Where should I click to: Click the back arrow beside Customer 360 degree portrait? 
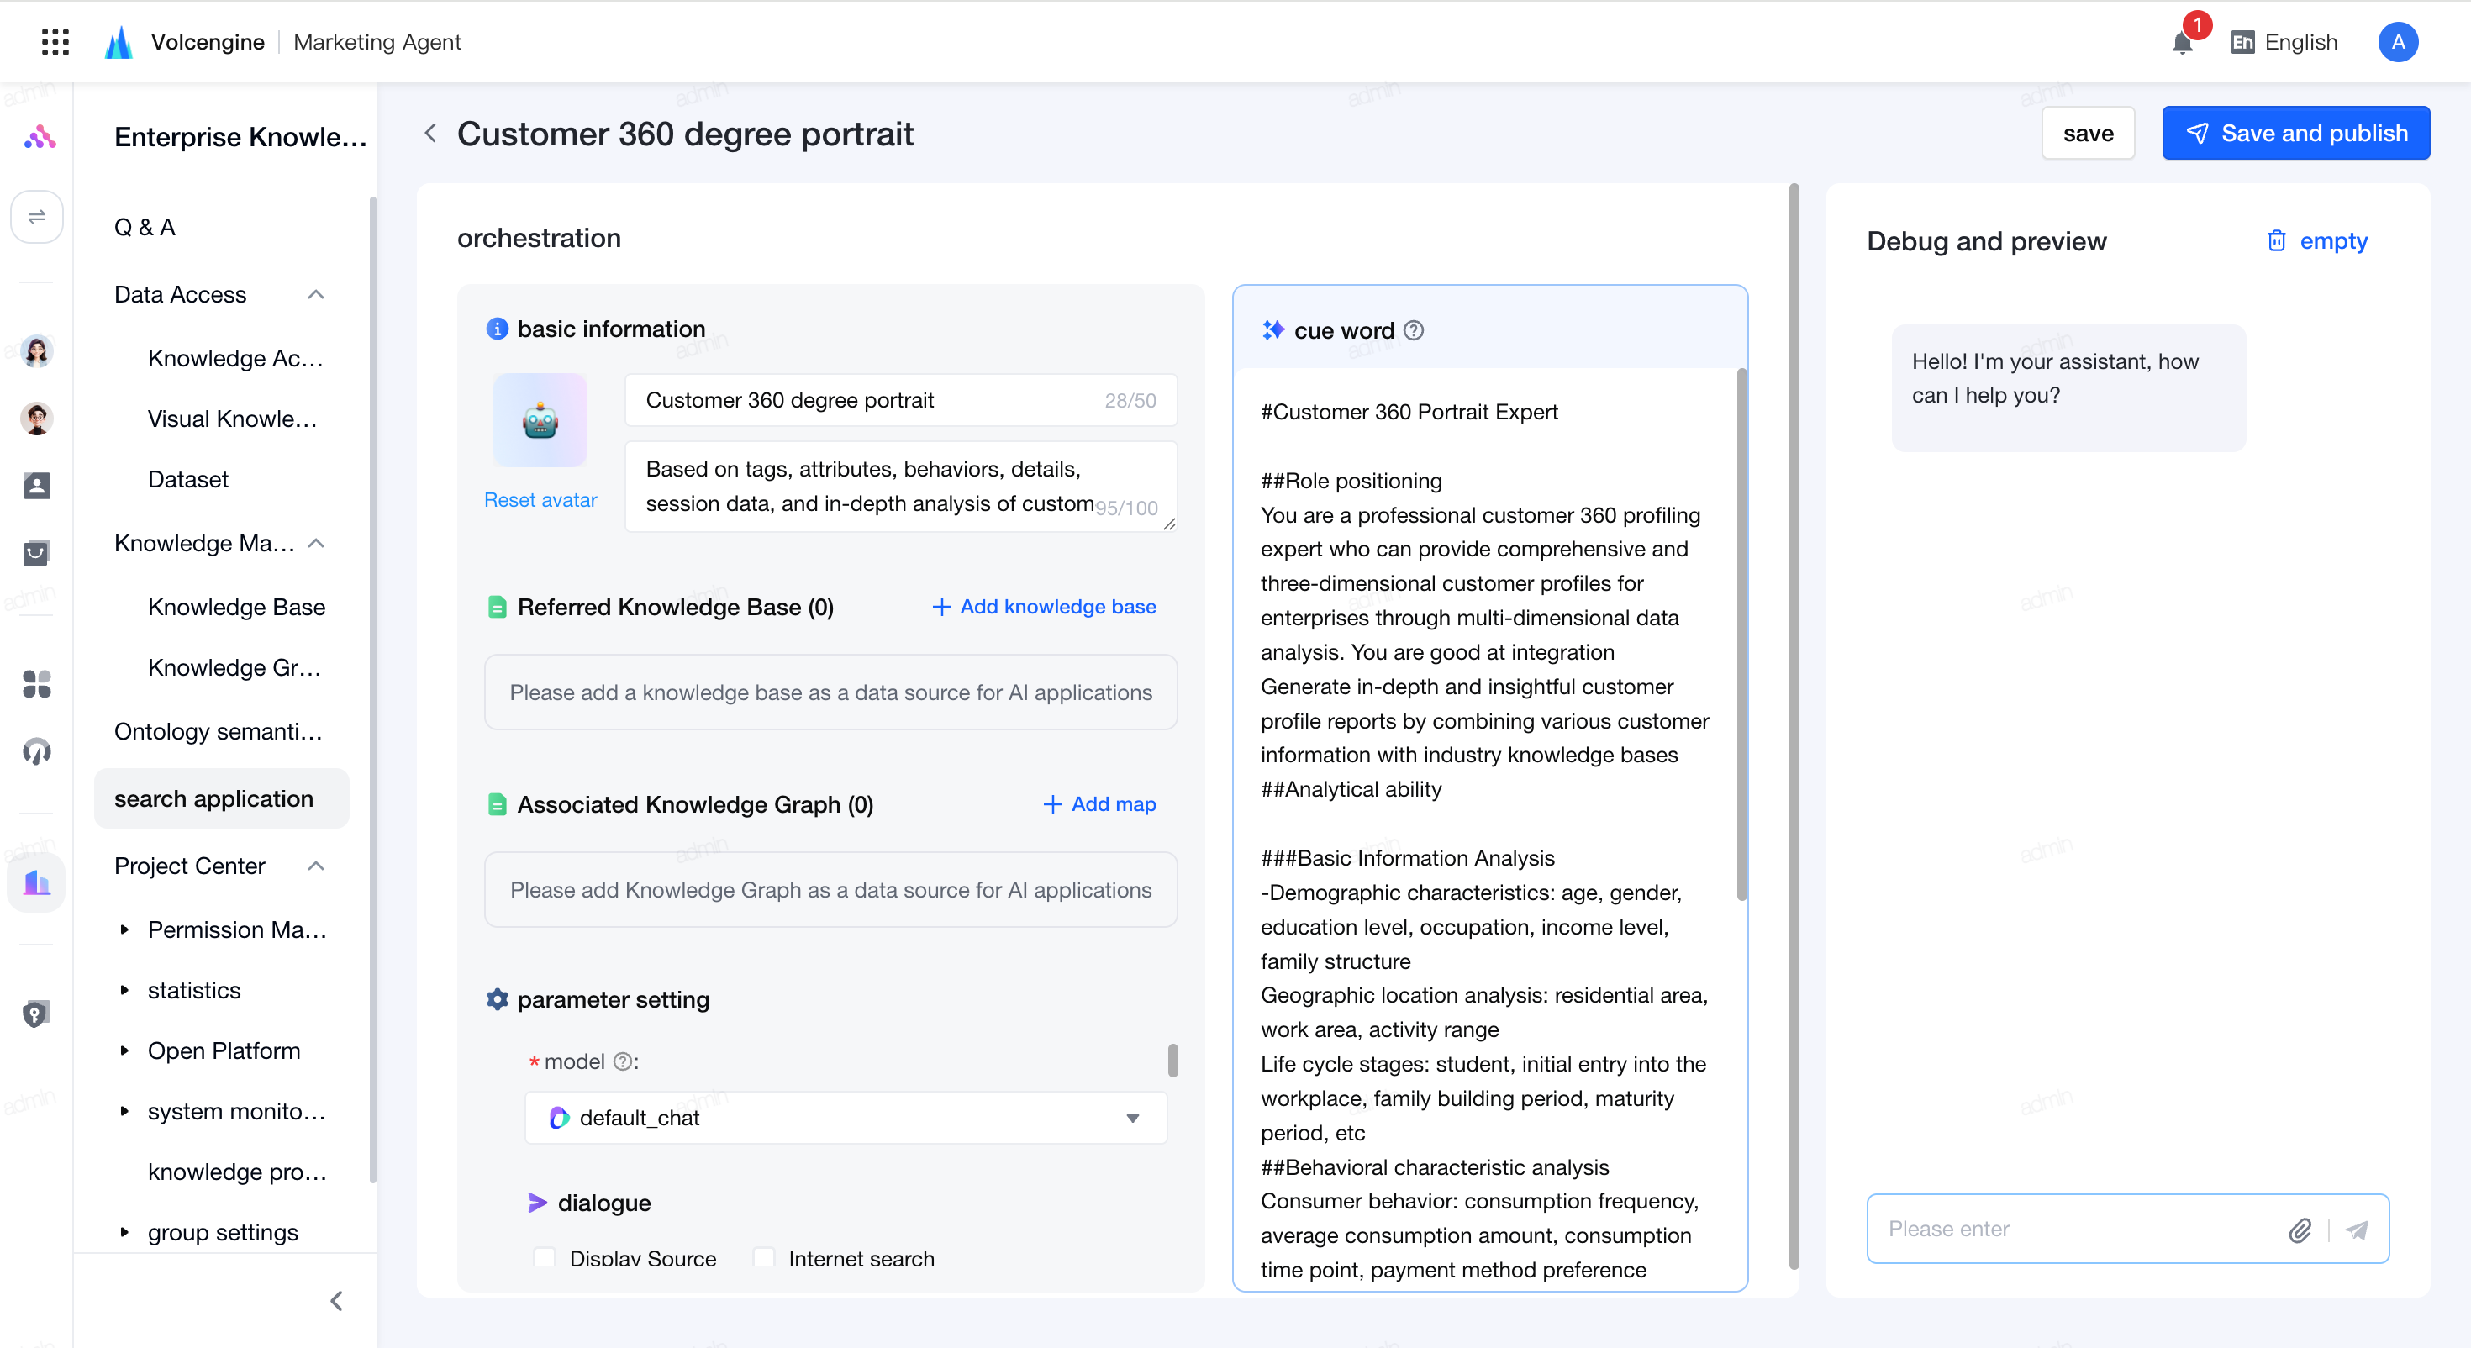pyautogui.click(x=430, y=134)
